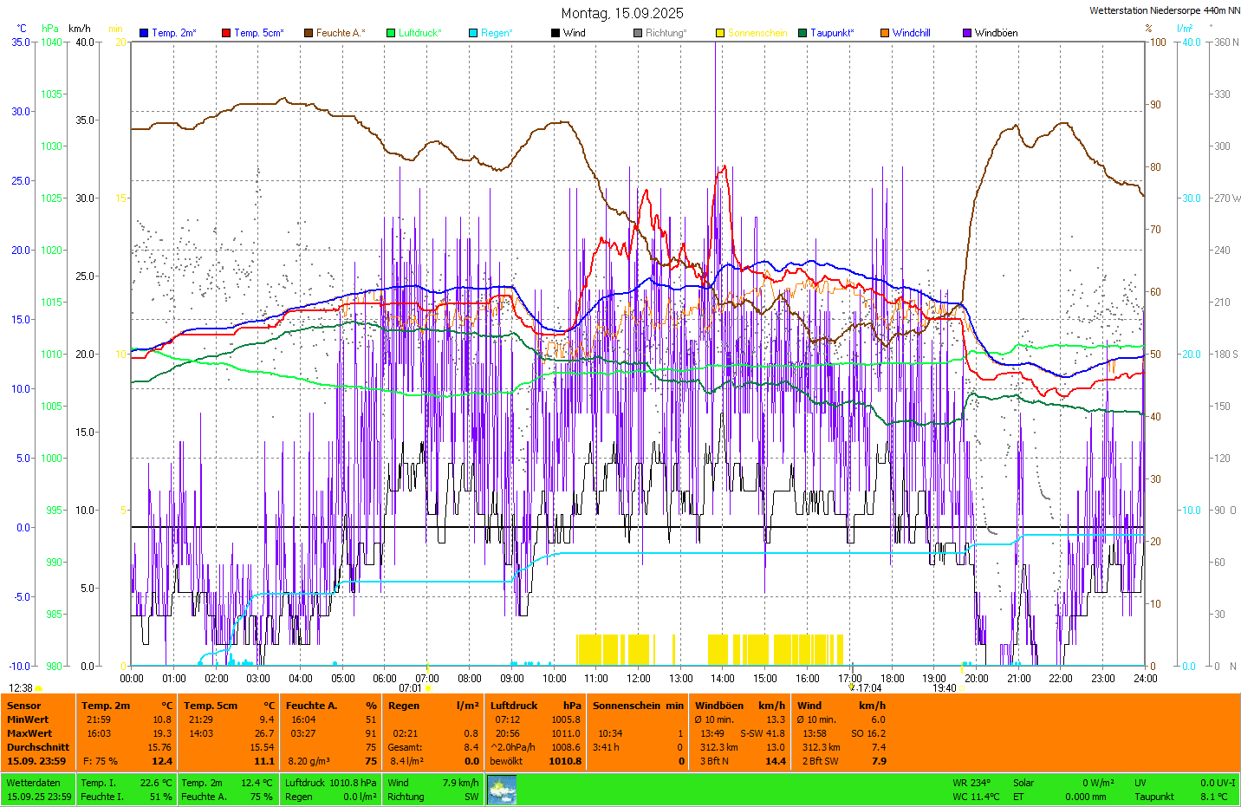Image resolution: width=1241 pixels, height=807 pixels.
Task: Click the blue Temp. 2m legend square
Action: point(144,33)
